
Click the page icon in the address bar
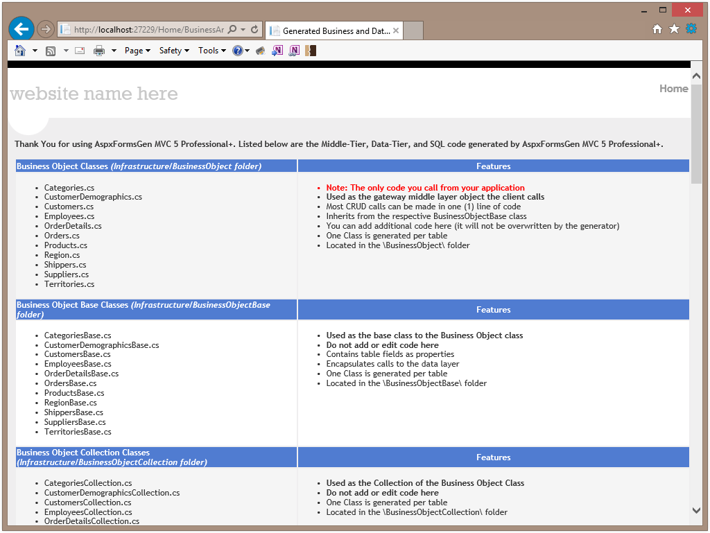point(65,29)
